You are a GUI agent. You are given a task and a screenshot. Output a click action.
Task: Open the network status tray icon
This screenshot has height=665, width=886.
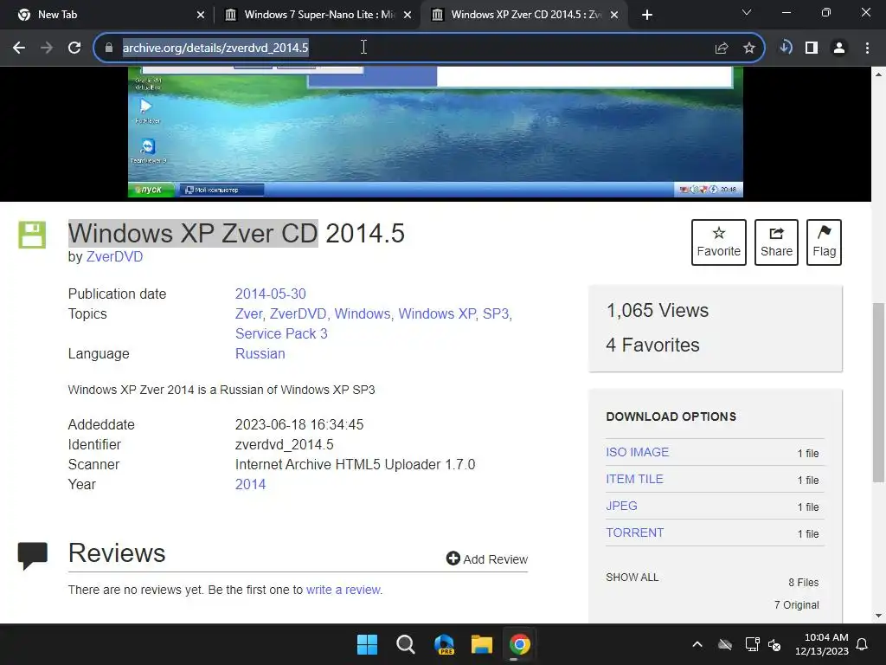point(752,644)
